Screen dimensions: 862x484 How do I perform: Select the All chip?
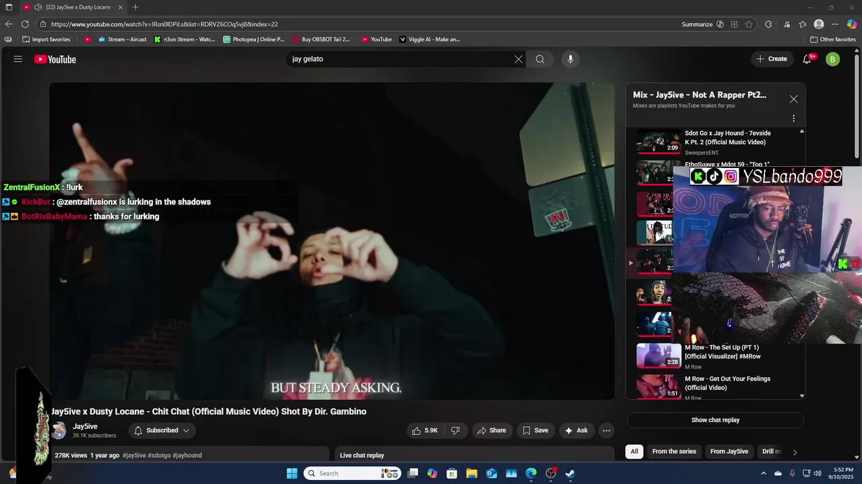[x=634, y=452]
